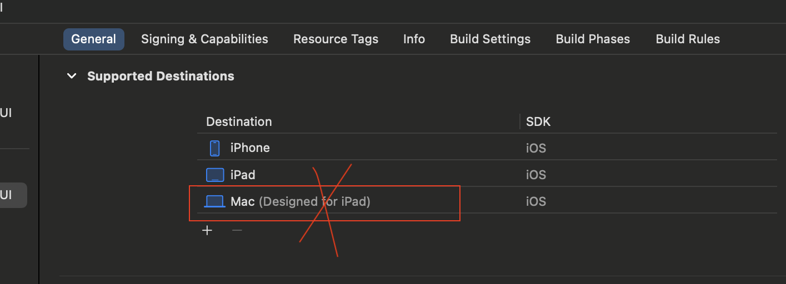Click the iPad device icon
Image resolution: width=786 pixels, height=284 pixels.
(x=214, y=175)
